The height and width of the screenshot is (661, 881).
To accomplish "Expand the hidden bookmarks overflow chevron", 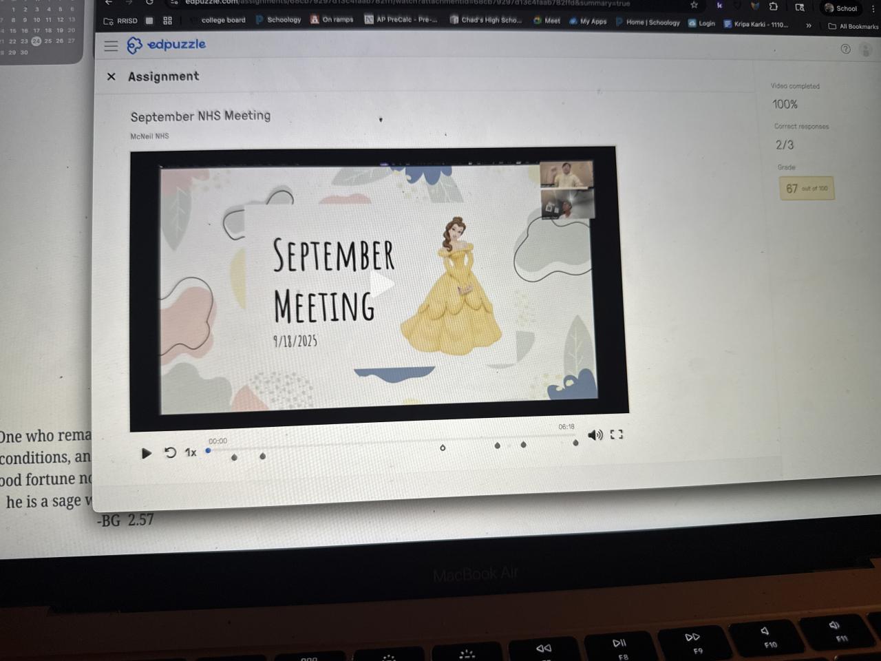I will click(809, 25).
